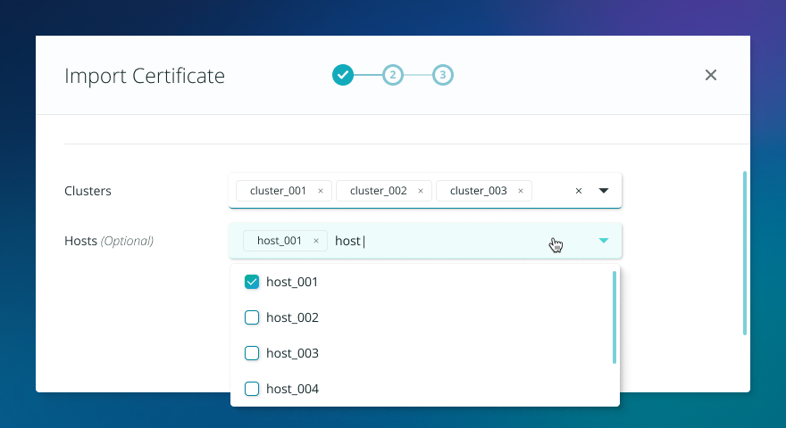Screen dimensions: 786x428
Task: Remove cluster_001 tag
Action: [321, 191]
